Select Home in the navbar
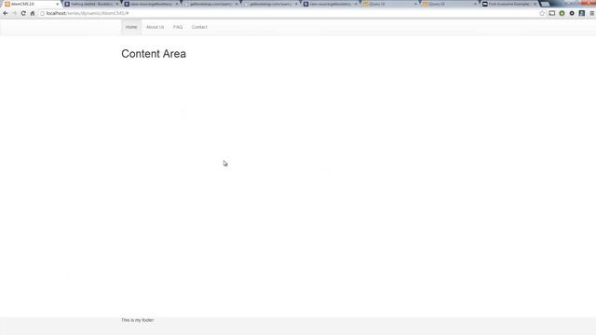This screenshot has height=335, width=596. 131,27
